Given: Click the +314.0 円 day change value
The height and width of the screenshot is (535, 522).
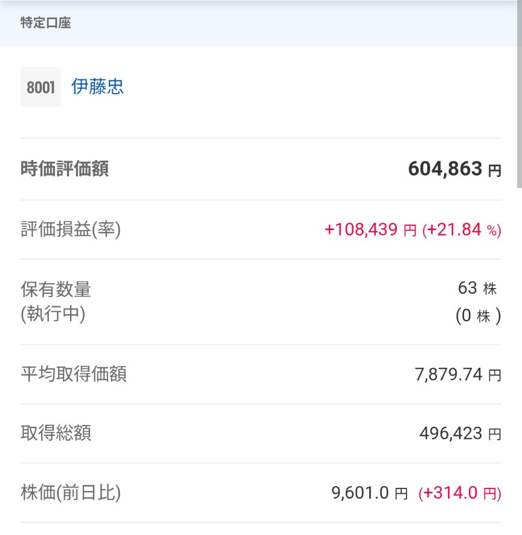Looking at the screenshot, I should pos(460,493).
